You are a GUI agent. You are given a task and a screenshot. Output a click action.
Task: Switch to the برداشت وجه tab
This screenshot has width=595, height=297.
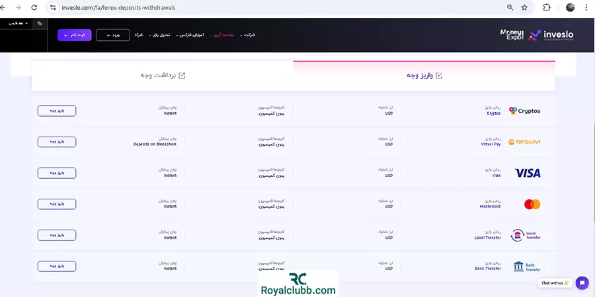click(x=162, y=75)
